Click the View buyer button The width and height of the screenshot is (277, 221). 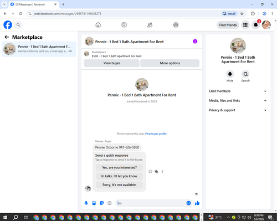point(112,63)
